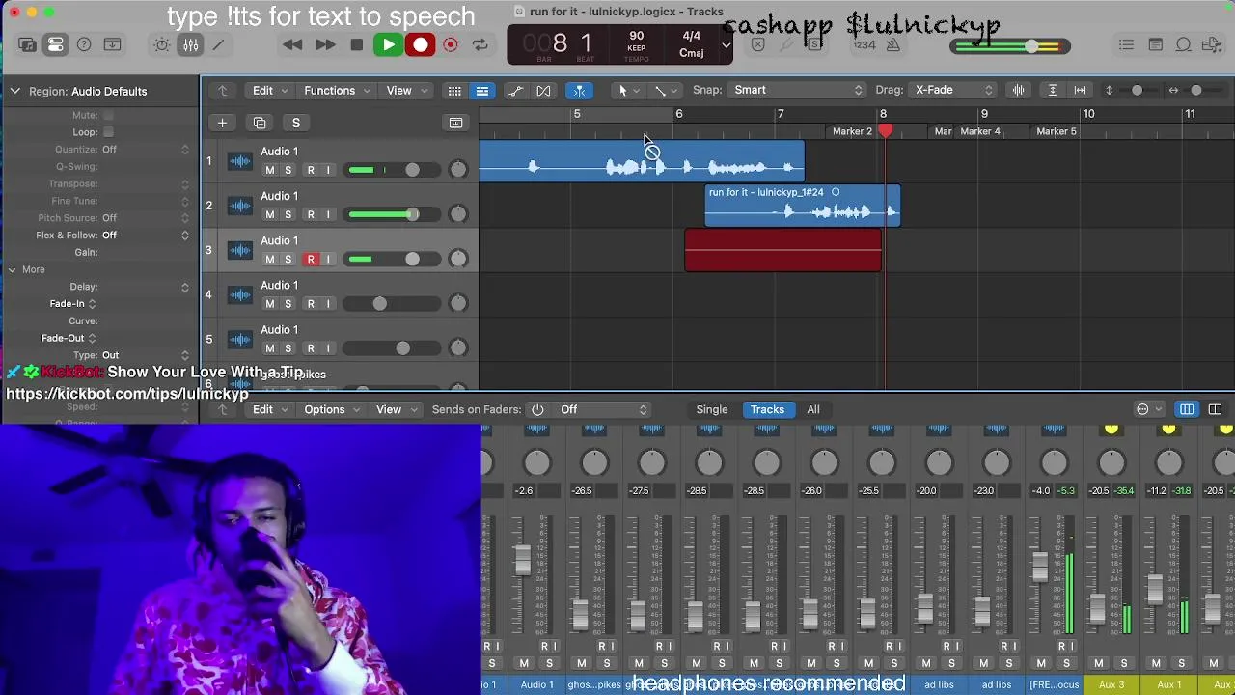Toggle the Metronome click icon
Viewport: 1235px width, 695px height.
coord(893,44)
